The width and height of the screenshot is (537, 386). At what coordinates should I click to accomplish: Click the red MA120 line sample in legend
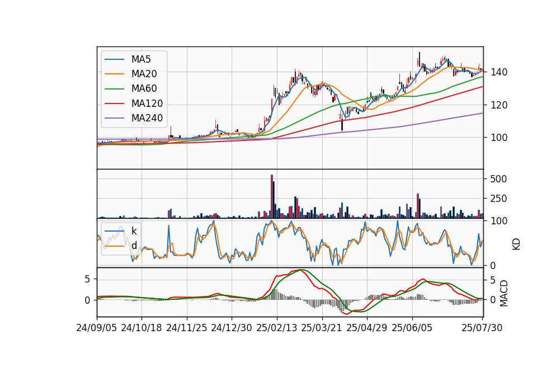(114, 103)
